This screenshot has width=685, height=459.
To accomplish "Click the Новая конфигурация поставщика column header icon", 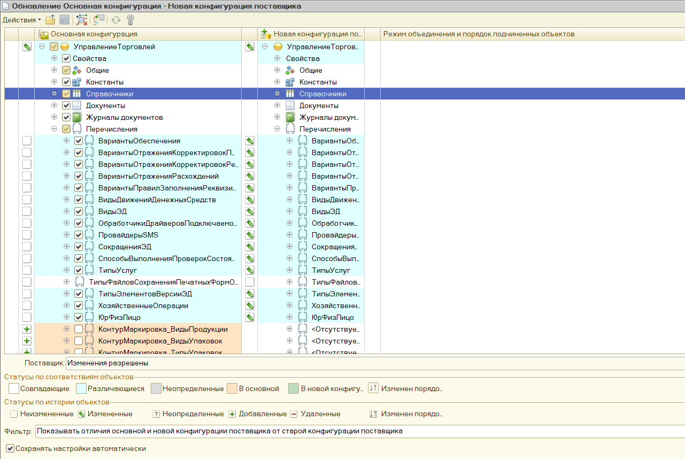I will [x=266, y=34].
